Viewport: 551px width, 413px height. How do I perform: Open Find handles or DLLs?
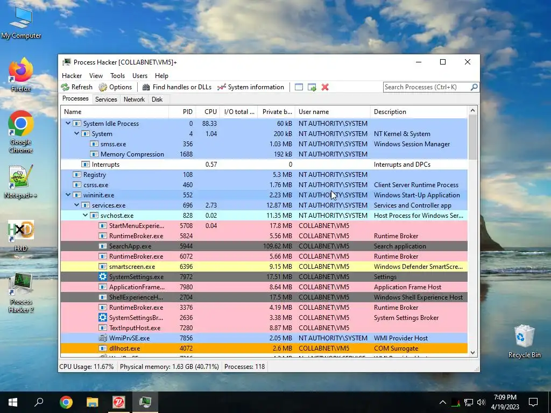click(176, 87)
